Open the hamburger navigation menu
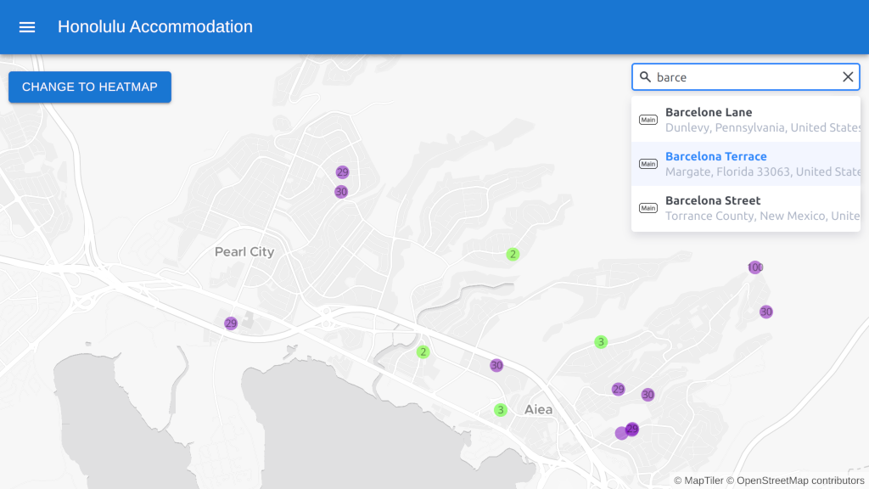869x489 pixels. tap(27, 27)
